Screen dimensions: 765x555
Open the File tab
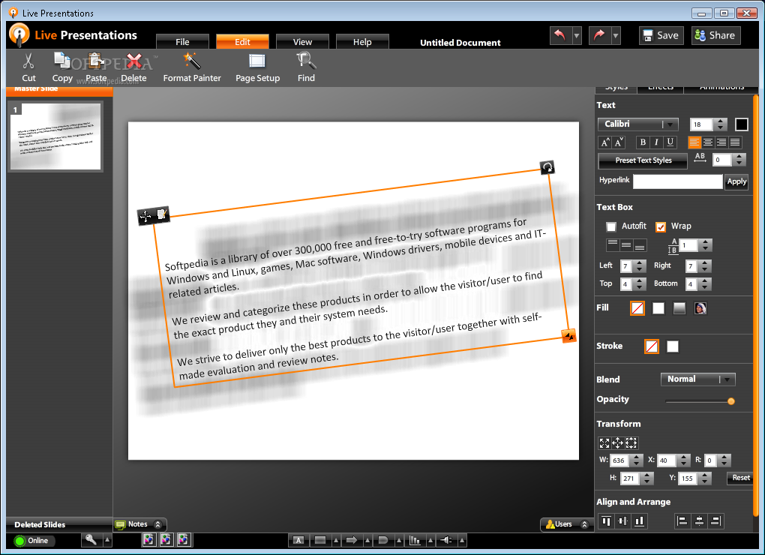coord(182,42)
